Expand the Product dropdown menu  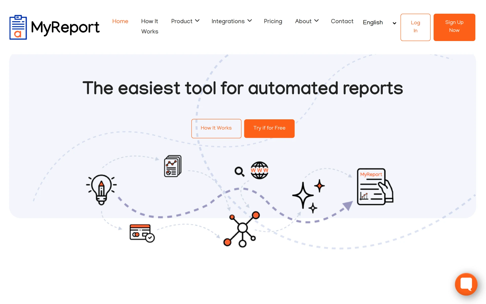185,21
